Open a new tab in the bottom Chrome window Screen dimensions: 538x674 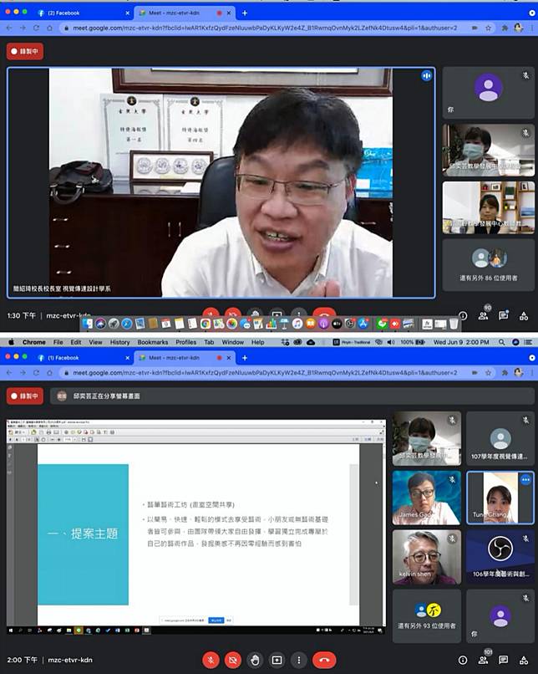[244, 358]
